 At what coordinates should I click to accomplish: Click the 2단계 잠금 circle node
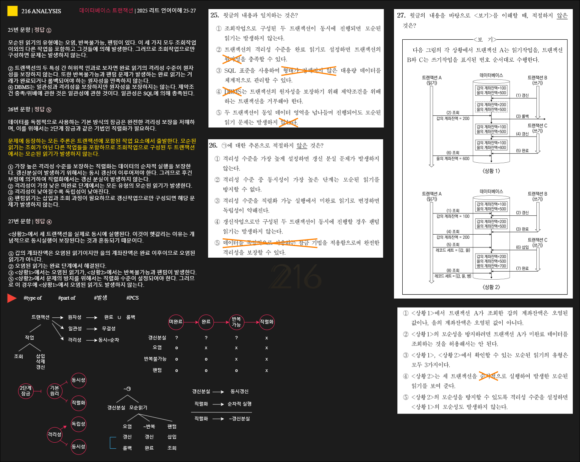(x=26, y=391)
